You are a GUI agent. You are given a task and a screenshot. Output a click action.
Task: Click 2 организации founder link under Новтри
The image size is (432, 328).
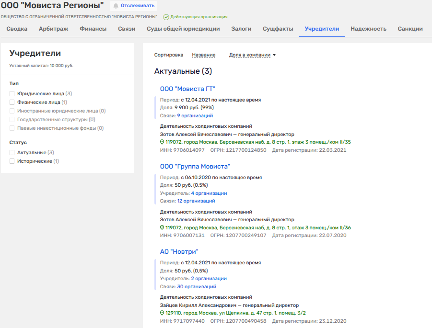[x=209, y=279]
